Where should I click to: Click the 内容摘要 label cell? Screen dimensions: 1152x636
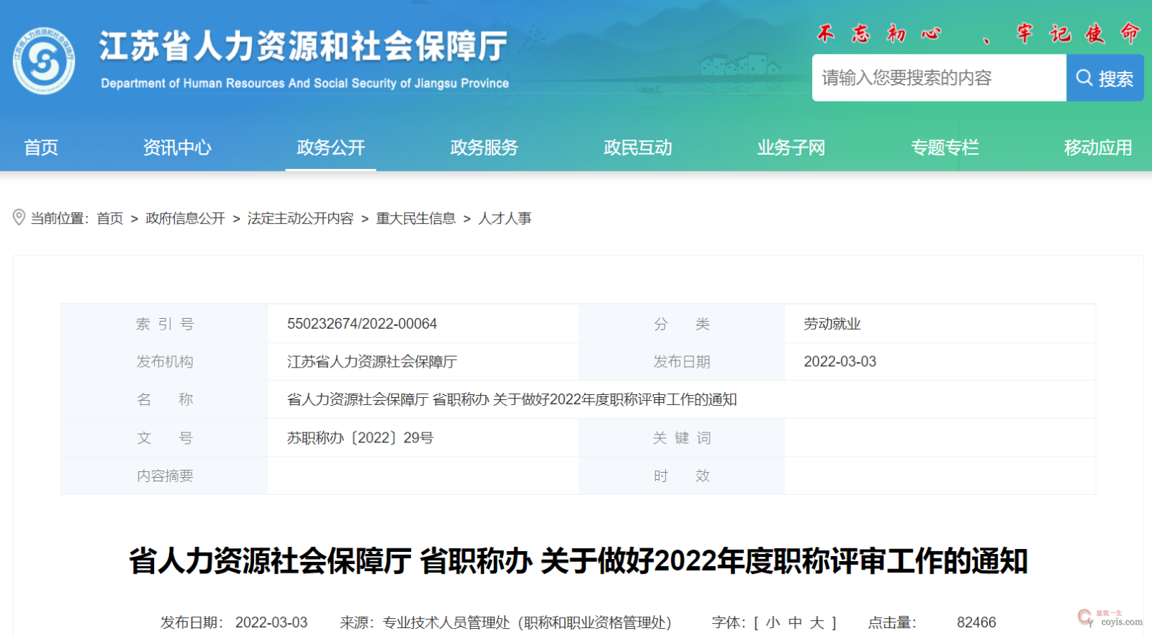(165, 476)
